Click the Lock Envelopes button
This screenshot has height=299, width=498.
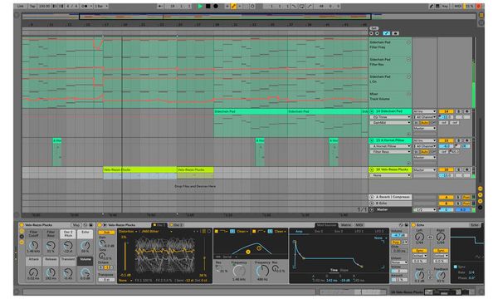(x=395, y=33)
